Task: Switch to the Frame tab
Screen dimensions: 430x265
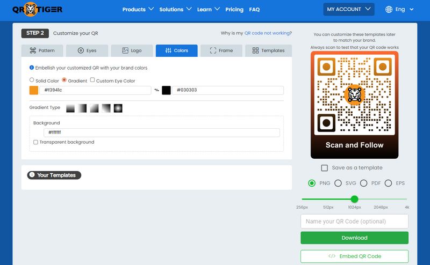Action: (x=221, y=50)
